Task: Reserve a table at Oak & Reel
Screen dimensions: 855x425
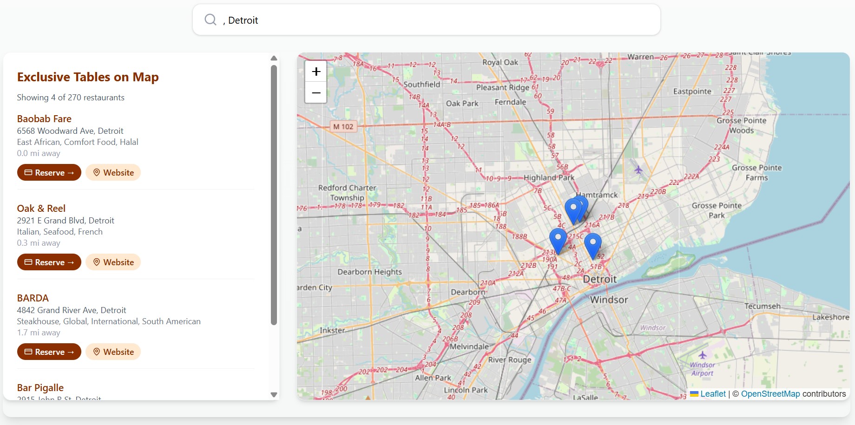Action: click(49, 262)
